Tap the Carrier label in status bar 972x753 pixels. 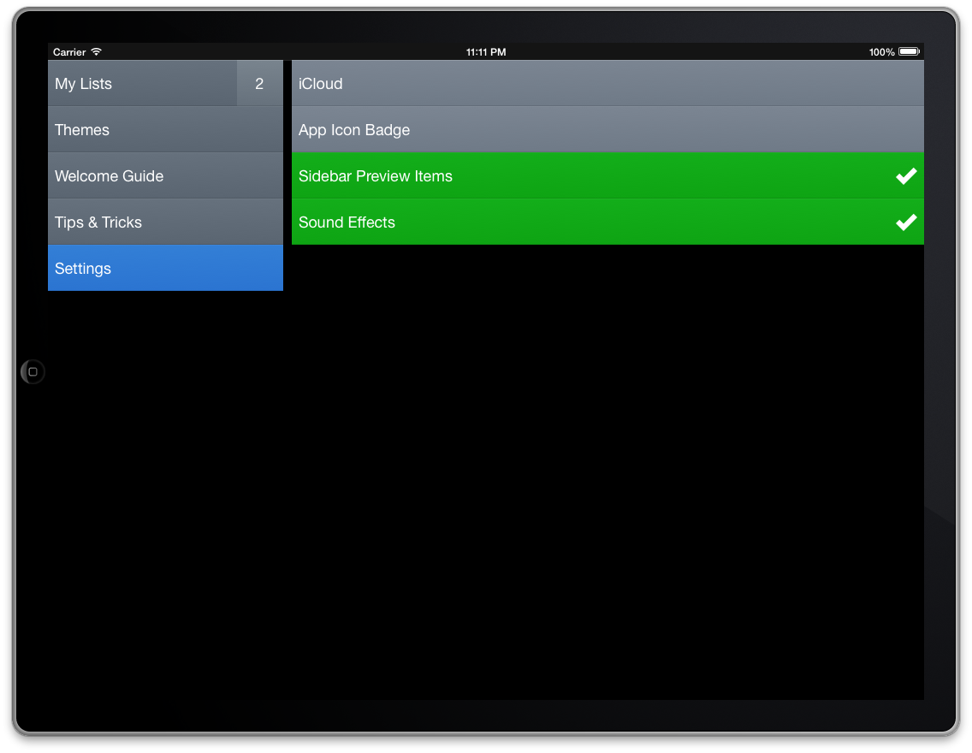(x=69, y=52)
